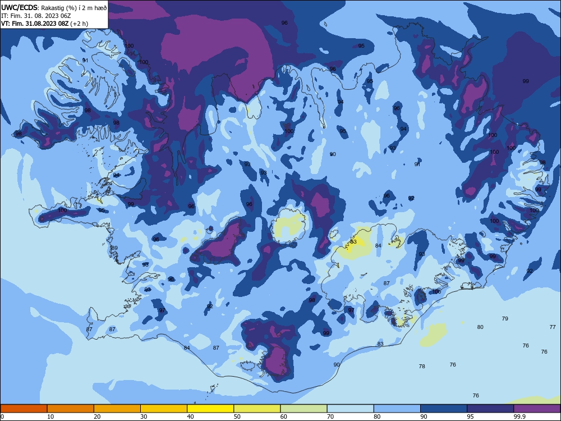561x421 pixels.
Task: Click the legend label '30'
Action: [144, 417]
